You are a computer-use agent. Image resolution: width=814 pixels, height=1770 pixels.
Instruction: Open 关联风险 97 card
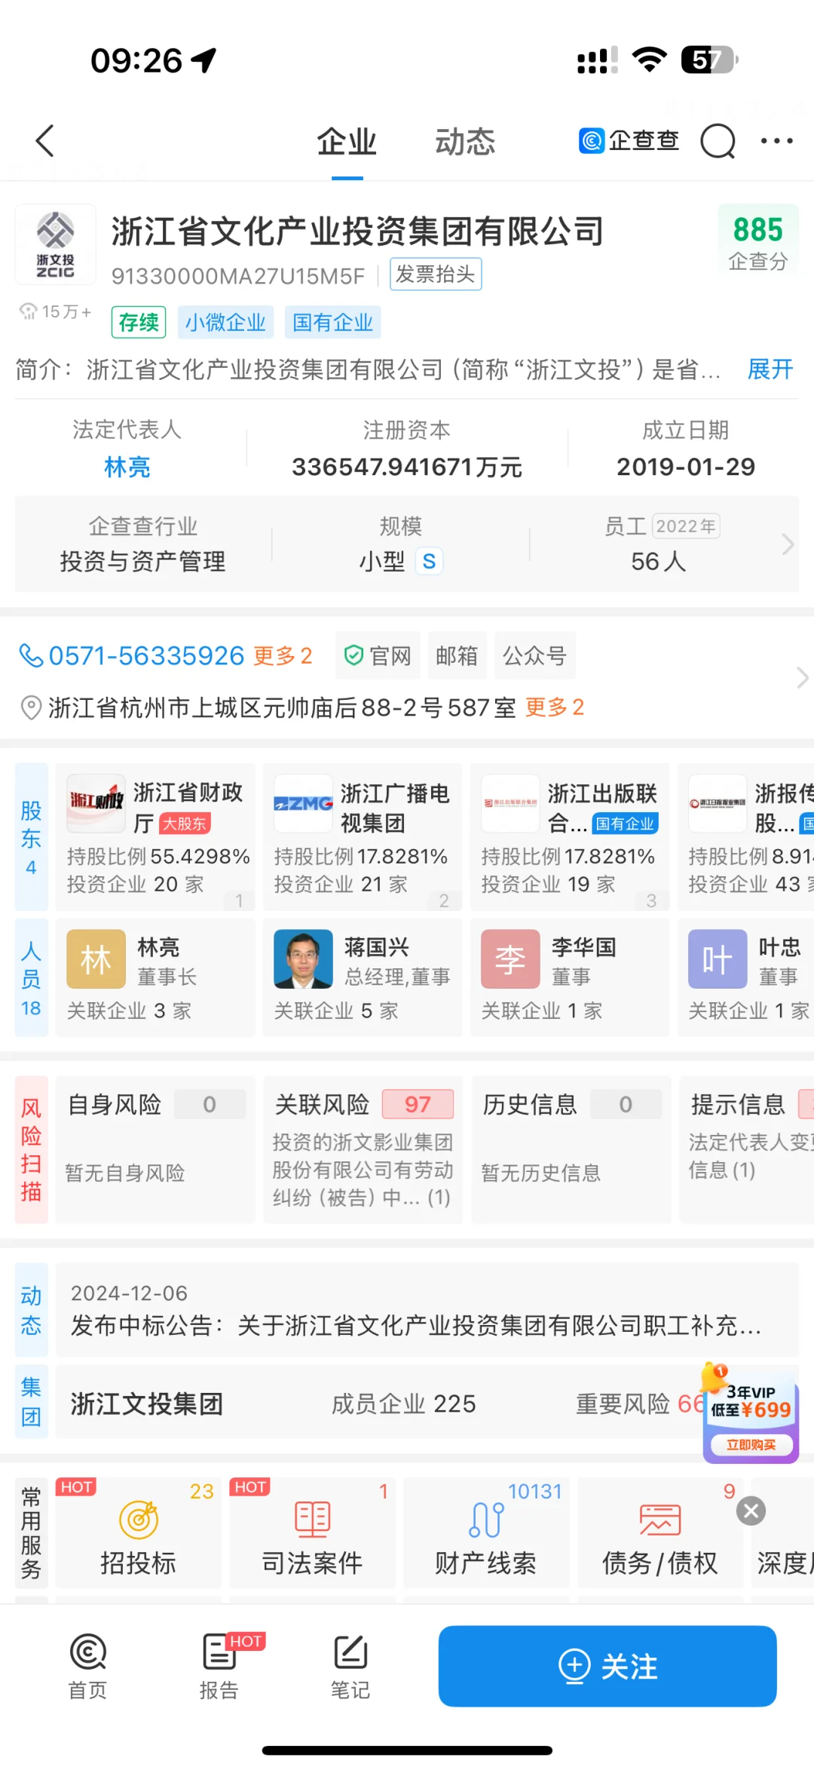coord(363,1149)
